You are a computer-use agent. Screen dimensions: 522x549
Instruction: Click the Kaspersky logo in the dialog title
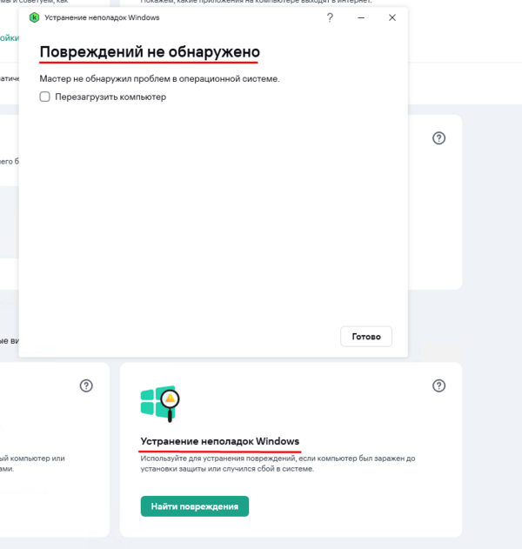pos(34,17)
